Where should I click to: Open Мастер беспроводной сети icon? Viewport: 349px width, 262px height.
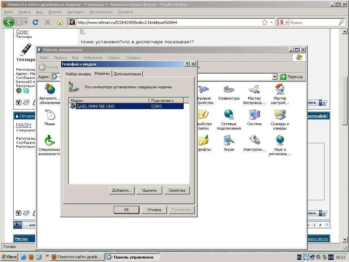pos(254,91)
